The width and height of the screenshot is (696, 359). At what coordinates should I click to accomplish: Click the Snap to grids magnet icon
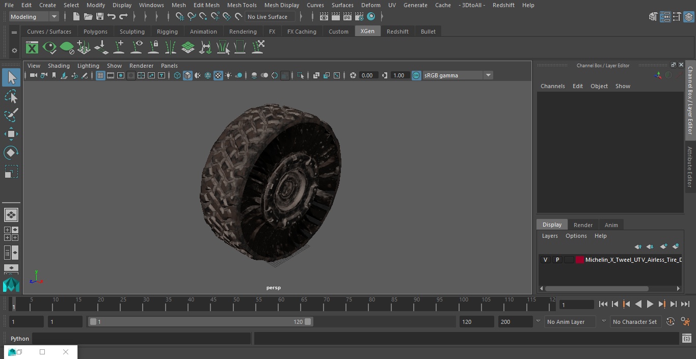click(x=180, y=17)
